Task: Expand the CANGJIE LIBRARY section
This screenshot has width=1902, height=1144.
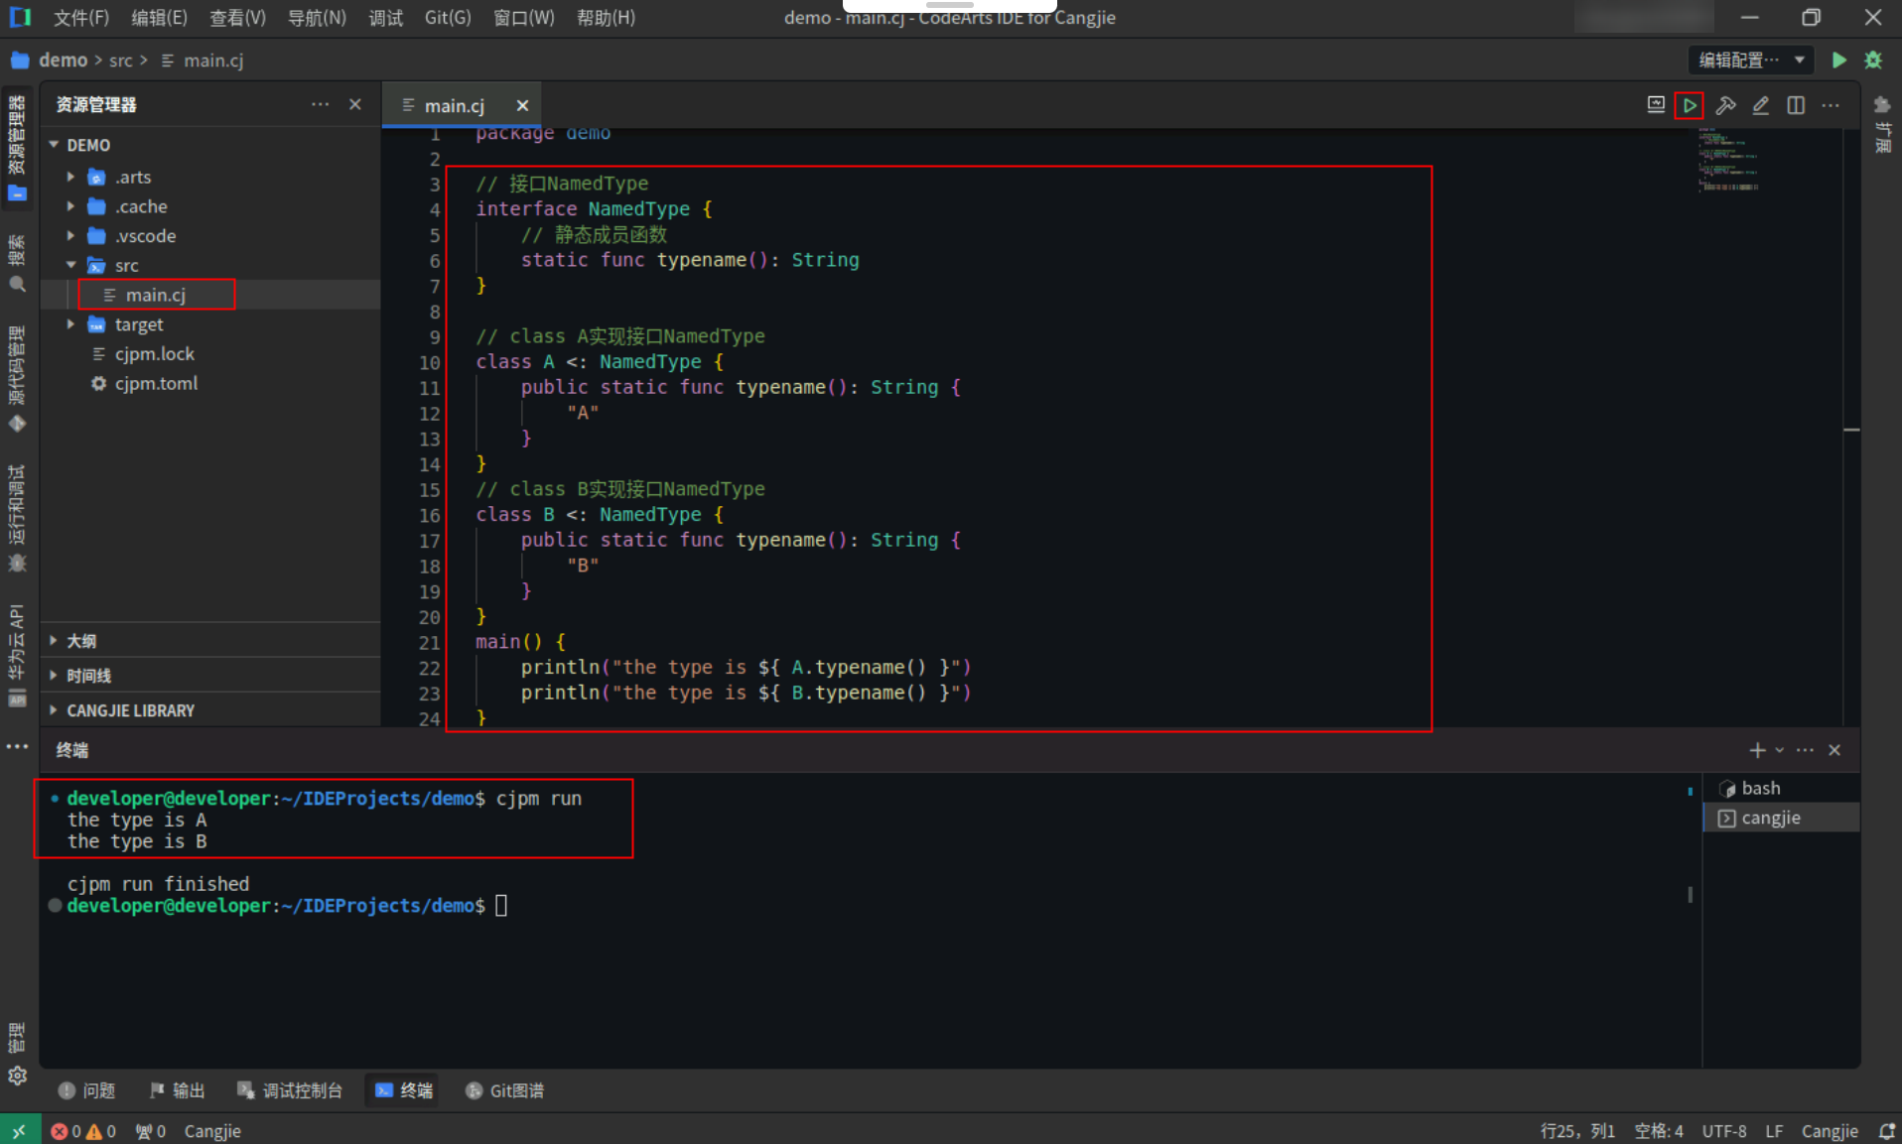Action: tap(210, 710)
